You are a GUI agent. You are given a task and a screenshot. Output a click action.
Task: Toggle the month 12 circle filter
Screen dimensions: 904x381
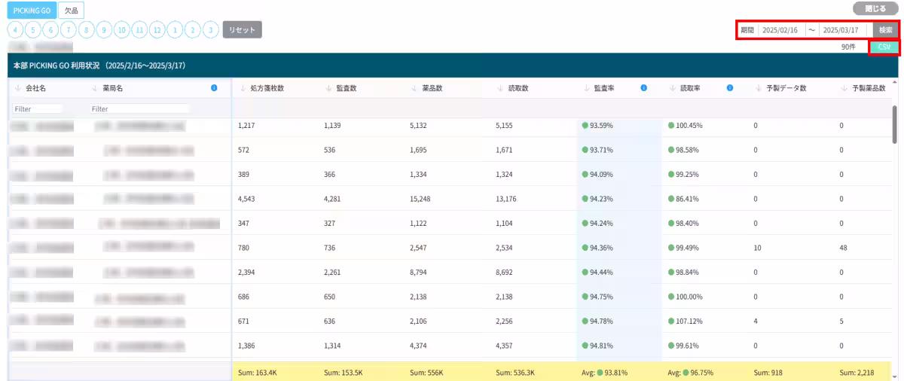[x=157, y=30]
